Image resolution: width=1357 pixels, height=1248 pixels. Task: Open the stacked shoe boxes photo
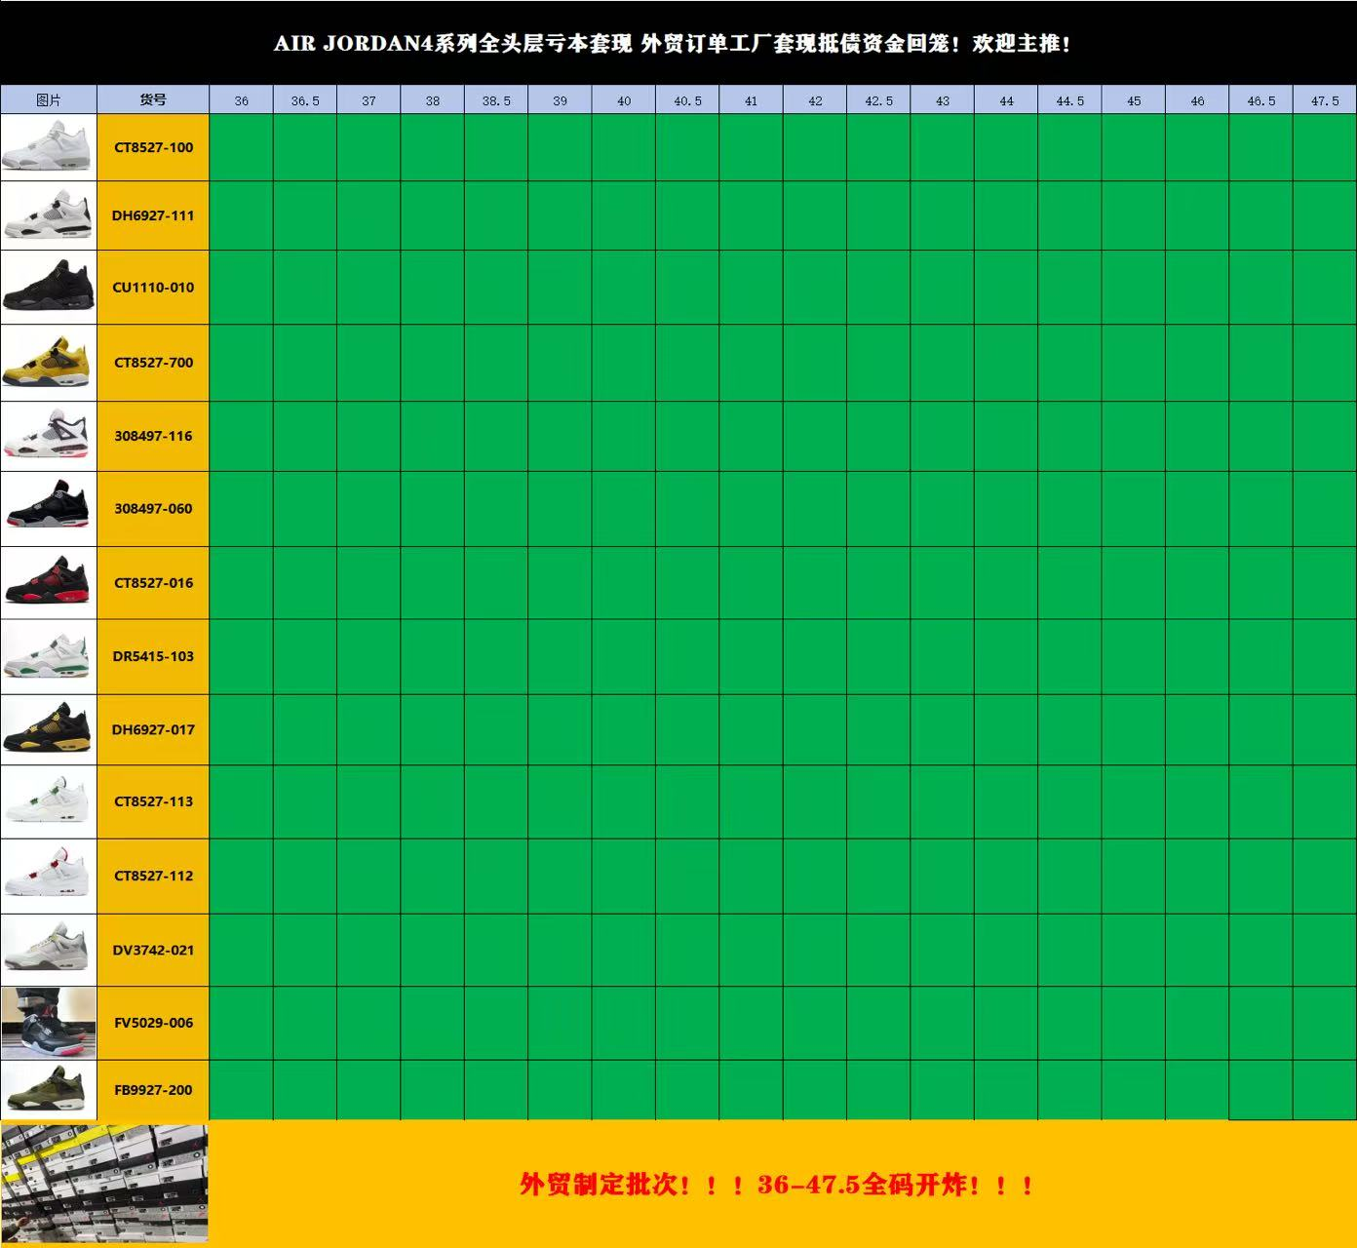104,1184
